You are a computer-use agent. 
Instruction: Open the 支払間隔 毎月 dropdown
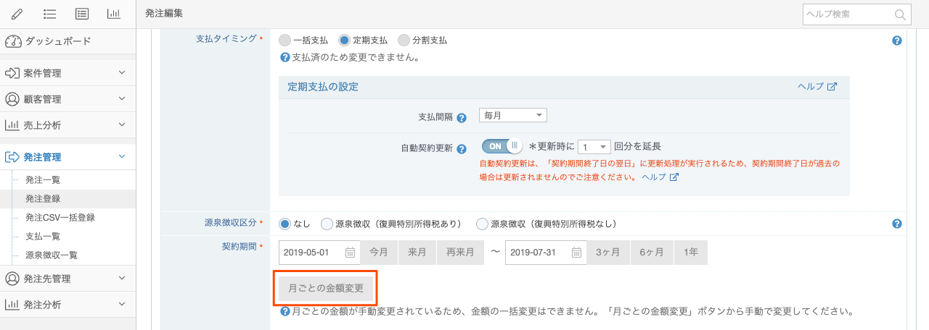click(512, 115)
